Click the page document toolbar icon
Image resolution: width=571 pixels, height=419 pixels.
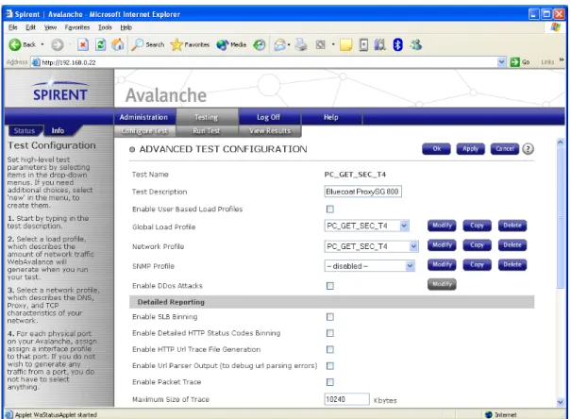pyautogui.click(x=363, y=44)
